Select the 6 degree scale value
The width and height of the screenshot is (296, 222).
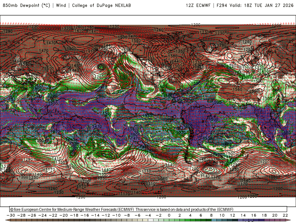pos(201,215)
